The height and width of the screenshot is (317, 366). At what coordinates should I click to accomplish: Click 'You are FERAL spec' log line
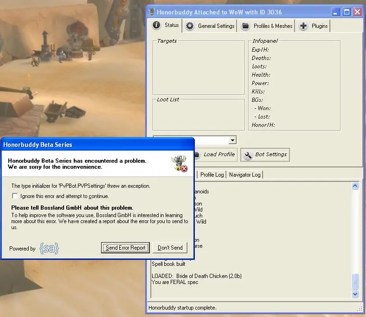(x=175, y=282)
